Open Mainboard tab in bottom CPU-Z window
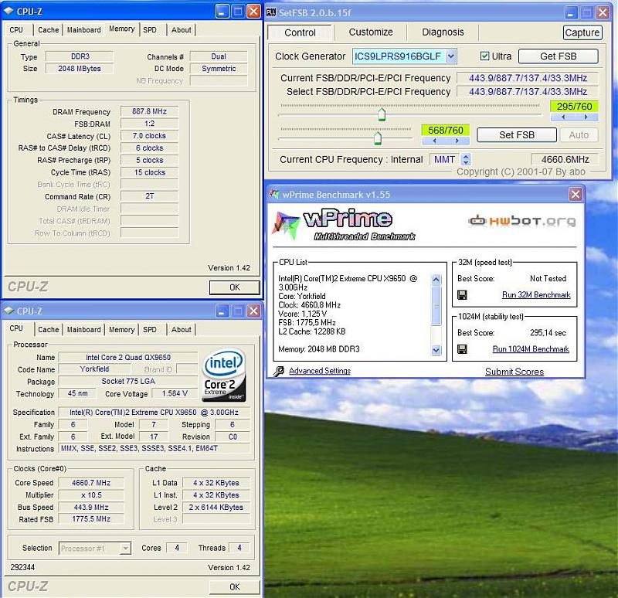Screen dimensions: 618x598 click(83, 330)
